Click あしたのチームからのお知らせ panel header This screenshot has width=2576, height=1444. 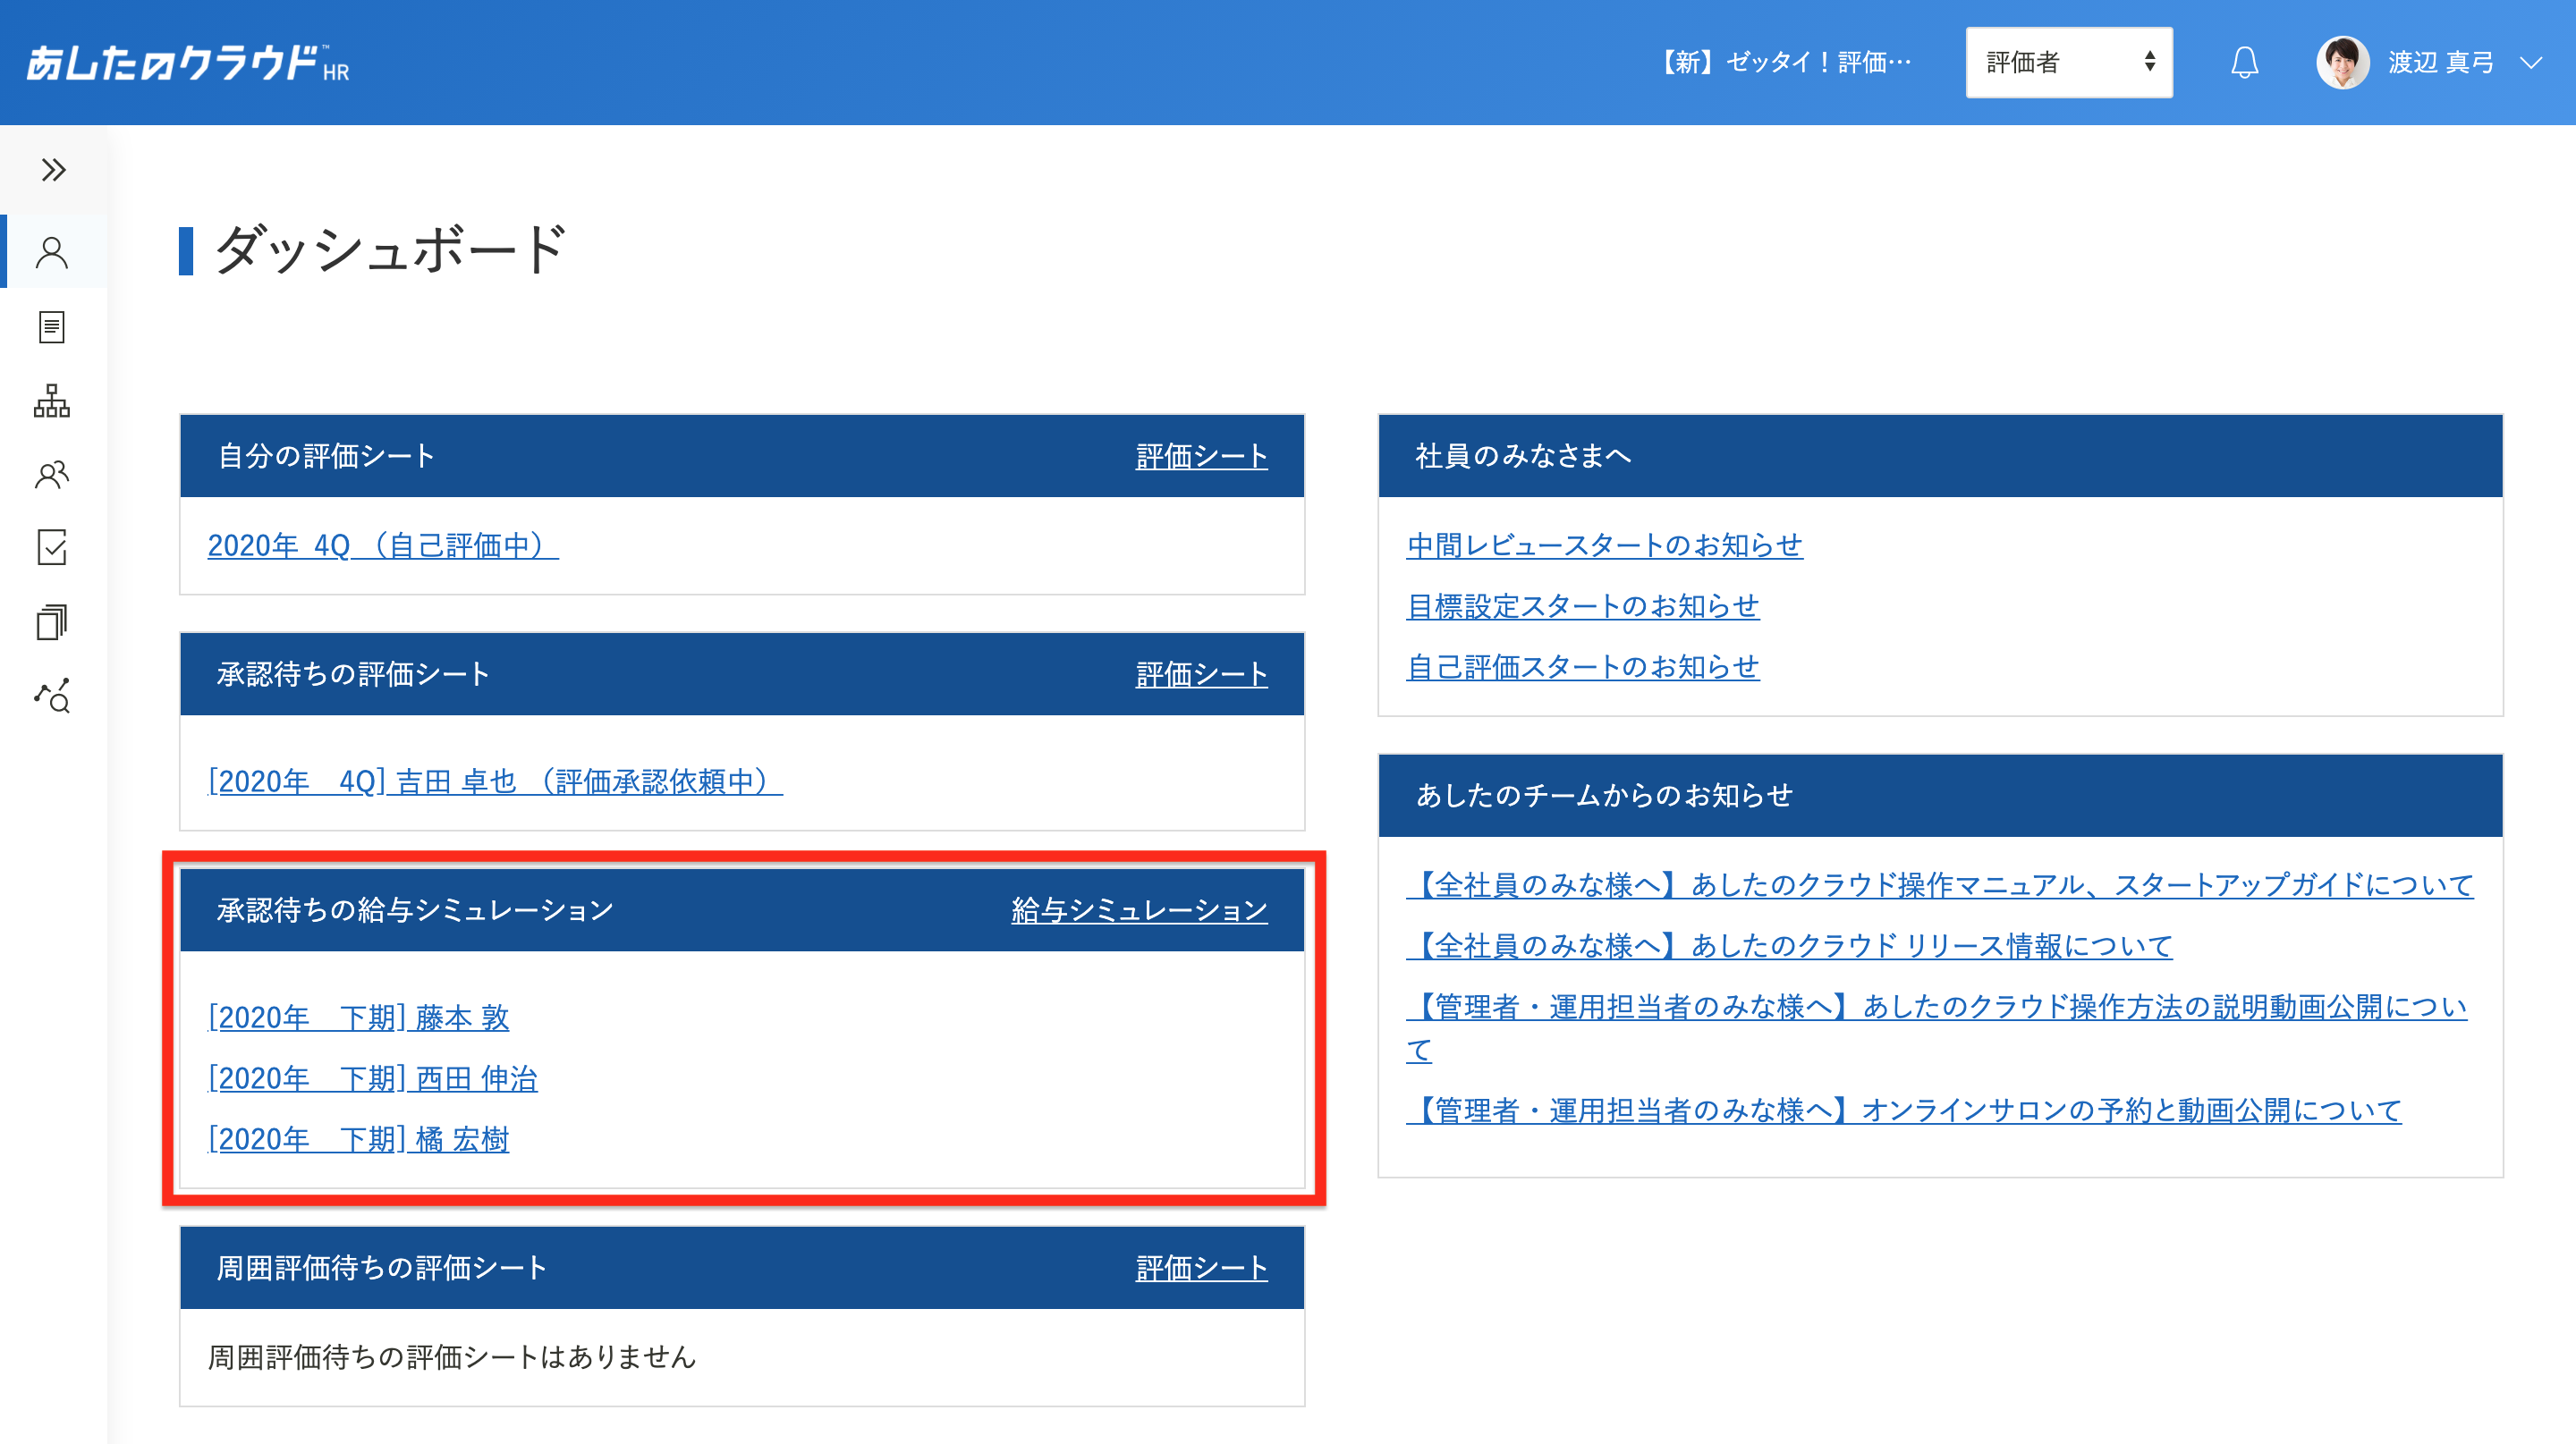pyautogui.click(x=1940, y=797)
